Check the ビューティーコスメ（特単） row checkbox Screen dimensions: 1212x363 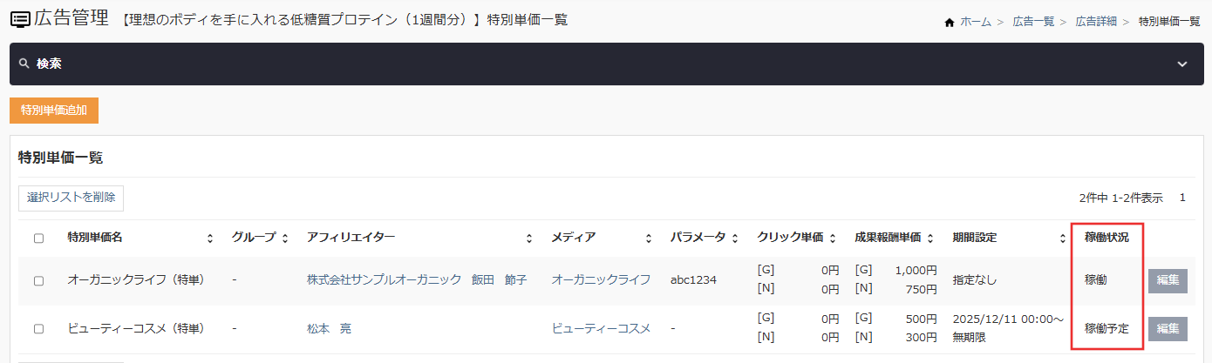click(x=38, y=329)
